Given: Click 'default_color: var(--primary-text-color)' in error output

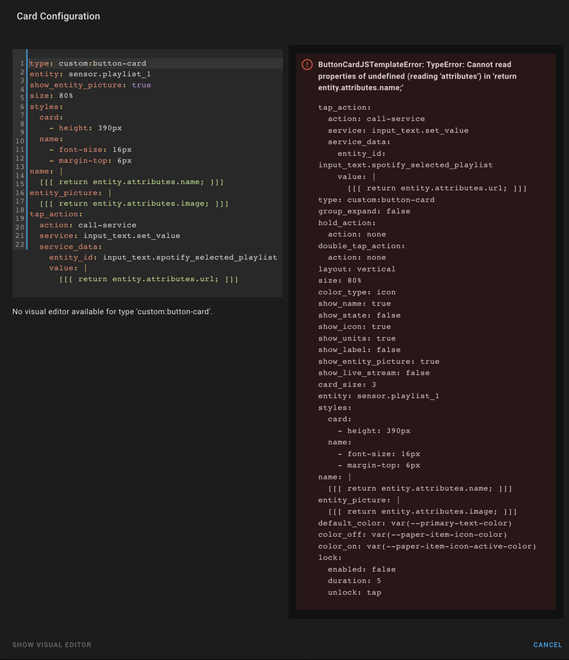Looking at the screenshot, I should (415, 523).
